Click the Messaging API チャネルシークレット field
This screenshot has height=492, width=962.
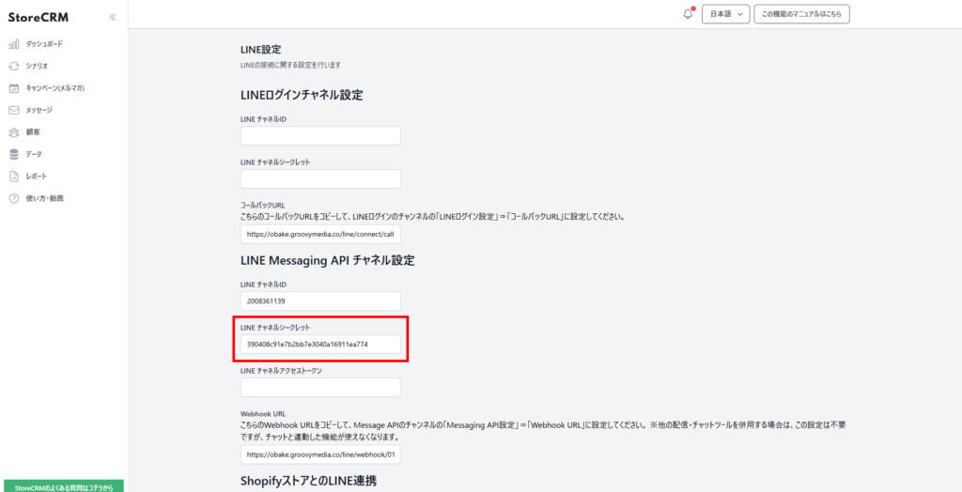320,345
